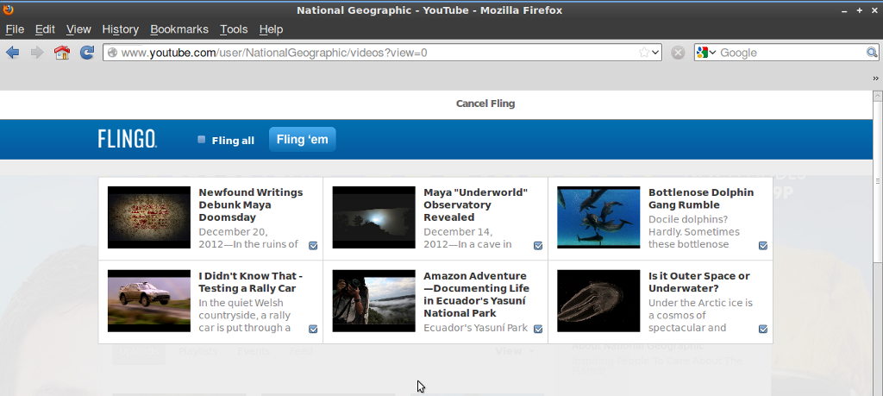The width and height of the screenshot is (883, 396).
Task: Open the History menu
Action: [120, 29]
